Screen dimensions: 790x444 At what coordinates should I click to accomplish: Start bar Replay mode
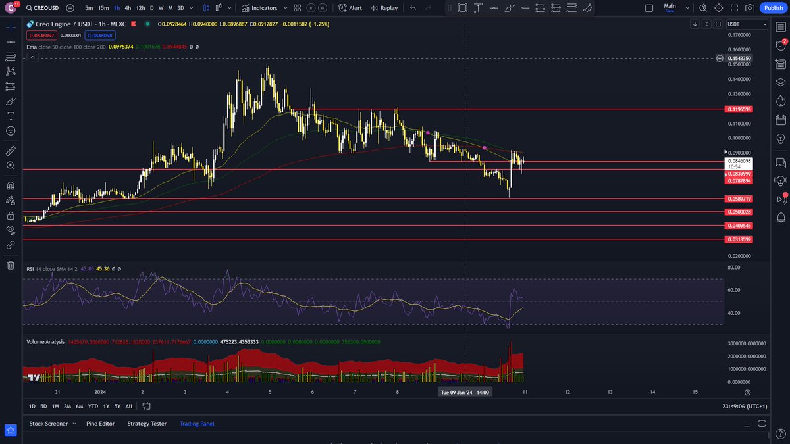(x=384, y=8)
